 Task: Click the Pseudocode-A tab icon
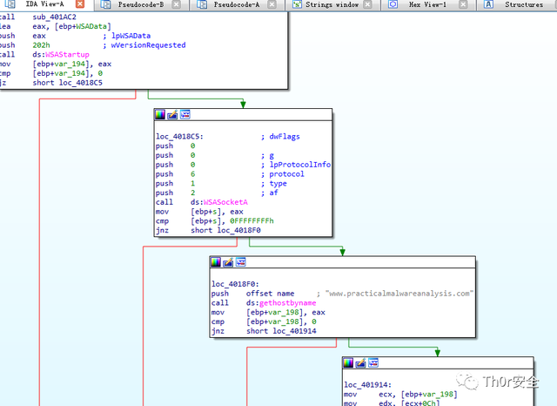pyautogui.click(x=202, y=4)
